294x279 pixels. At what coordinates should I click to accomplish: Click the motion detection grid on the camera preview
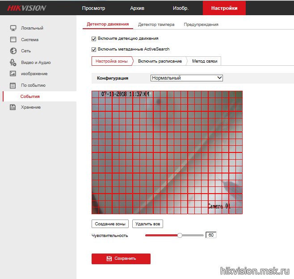[167, 152]
